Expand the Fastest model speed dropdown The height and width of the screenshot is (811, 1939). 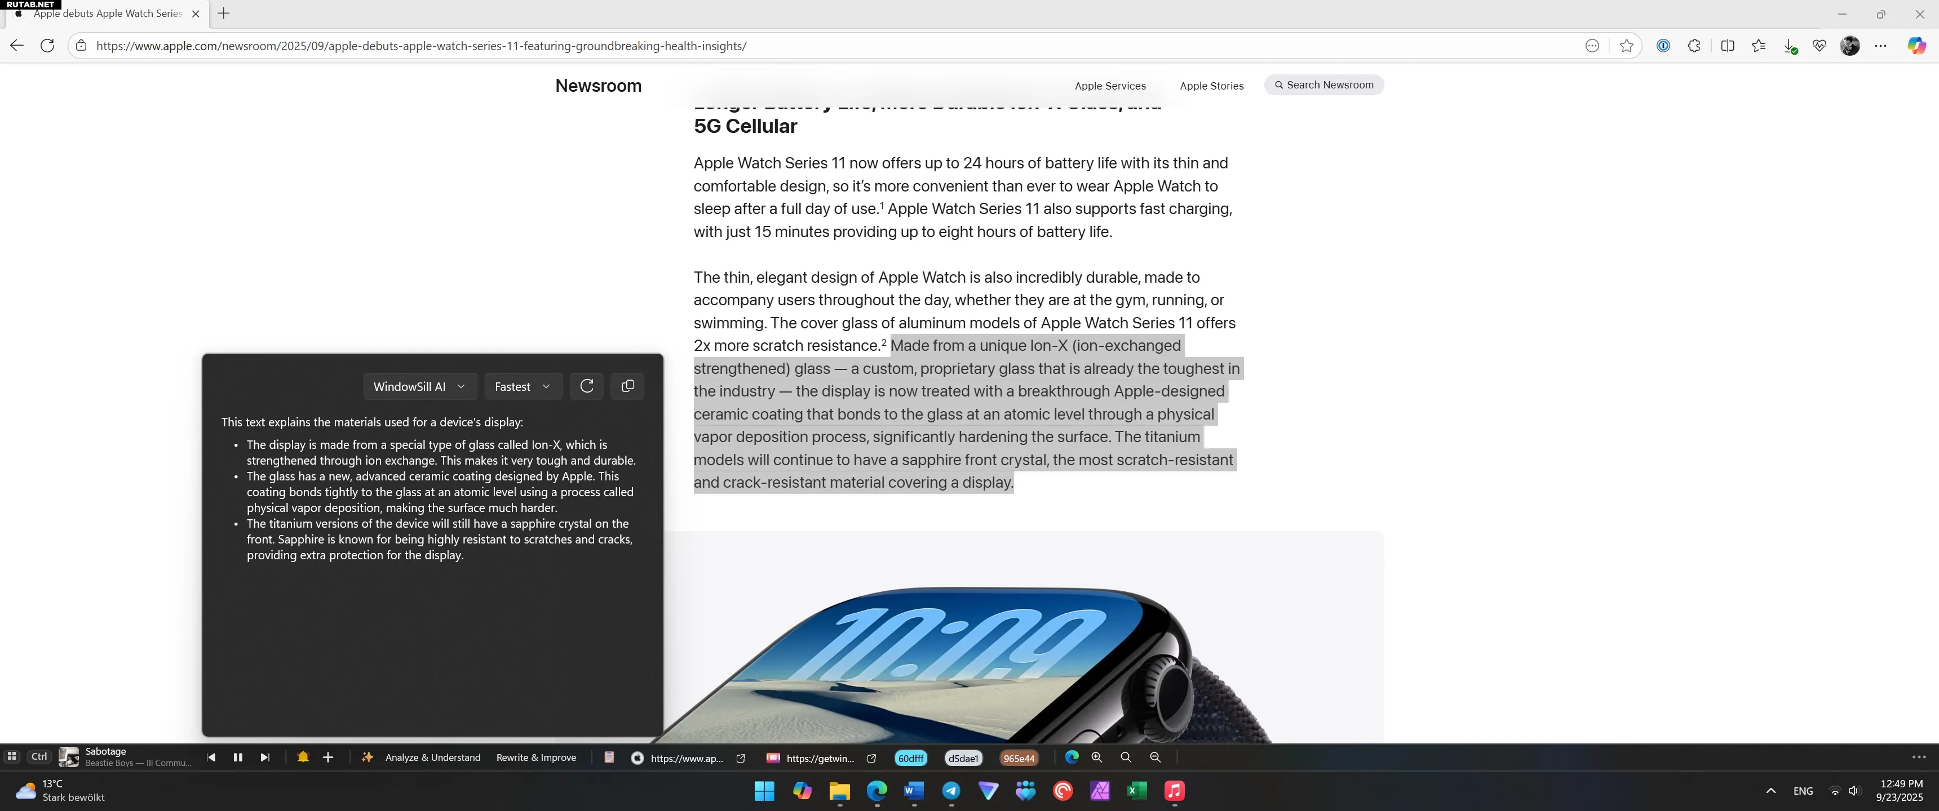coord(523,387)
